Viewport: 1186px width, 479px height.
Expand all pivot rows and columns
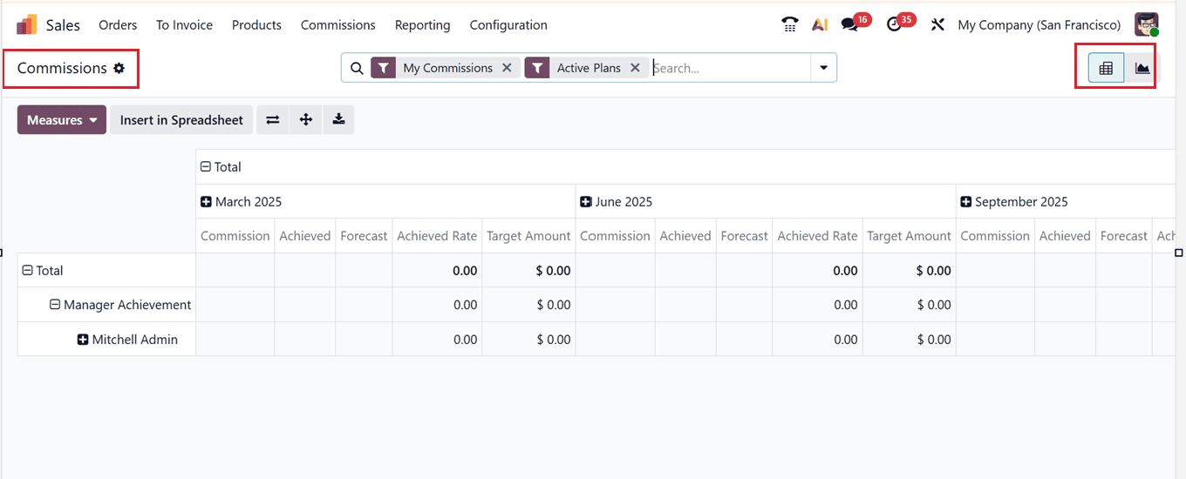point(306,120)
